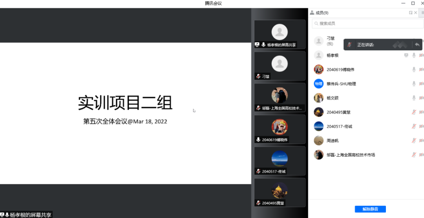Select the name 杨文硕 in the members list

click(x=333, y=98)
